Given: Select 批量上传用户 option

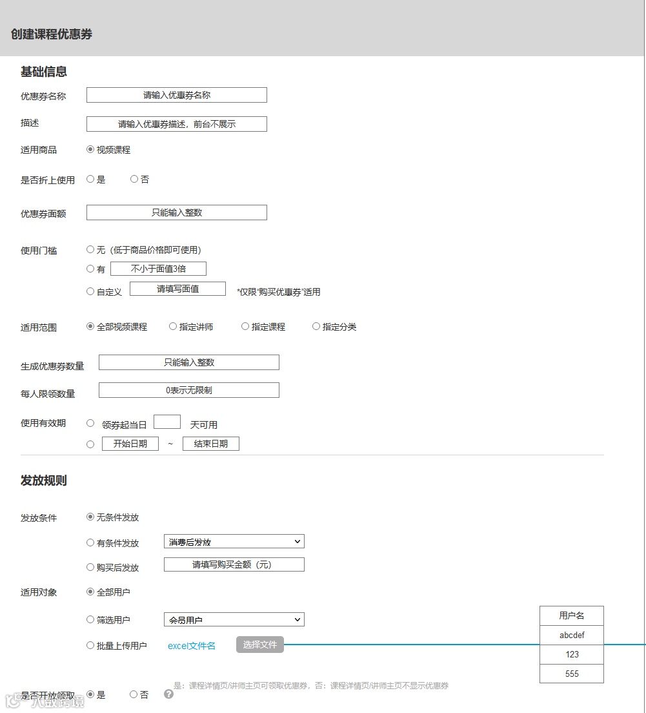Looking at the screenshot, I should pyautogui.click(x=90, y=645).
